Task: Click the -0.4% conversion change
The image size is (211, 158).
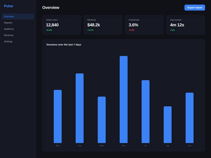Action: pyautogui.click(x=132, y=30)
